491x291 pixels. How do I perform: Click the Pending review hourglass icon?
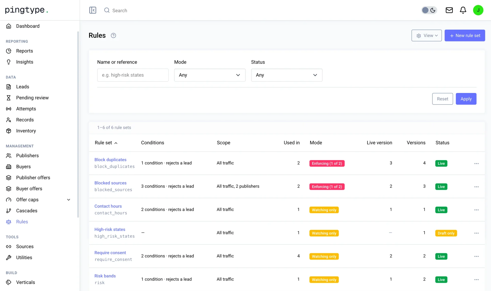(x=9, y=98)
